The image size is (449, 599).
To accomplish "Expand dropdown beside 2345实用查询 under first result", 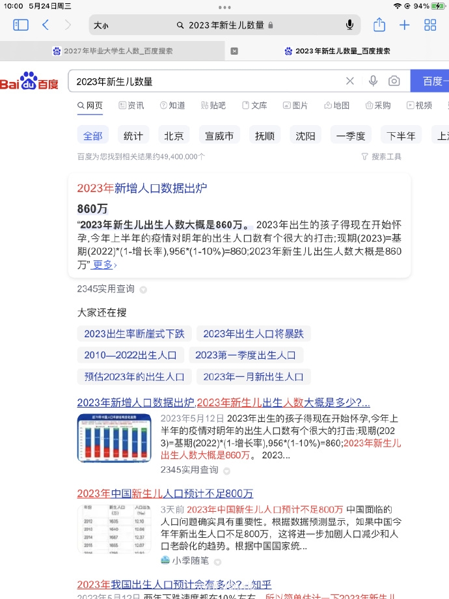I will click(227, 471).
